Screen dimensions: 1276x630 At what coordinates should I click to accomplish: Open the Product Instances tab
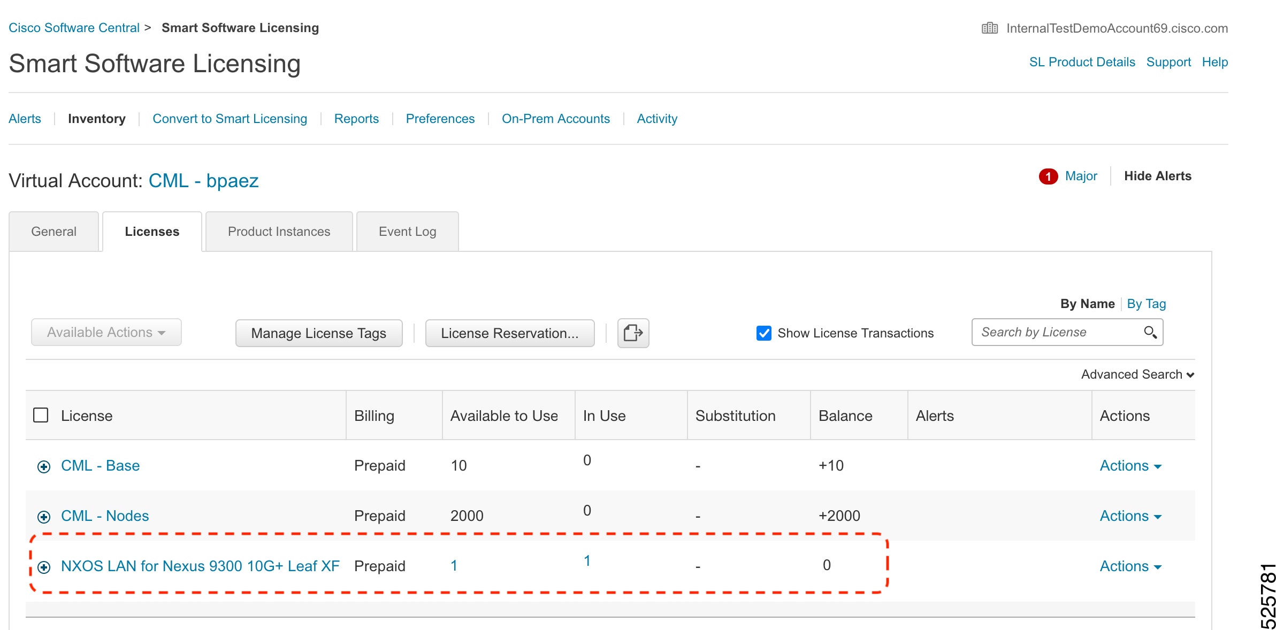pos(279,232)
